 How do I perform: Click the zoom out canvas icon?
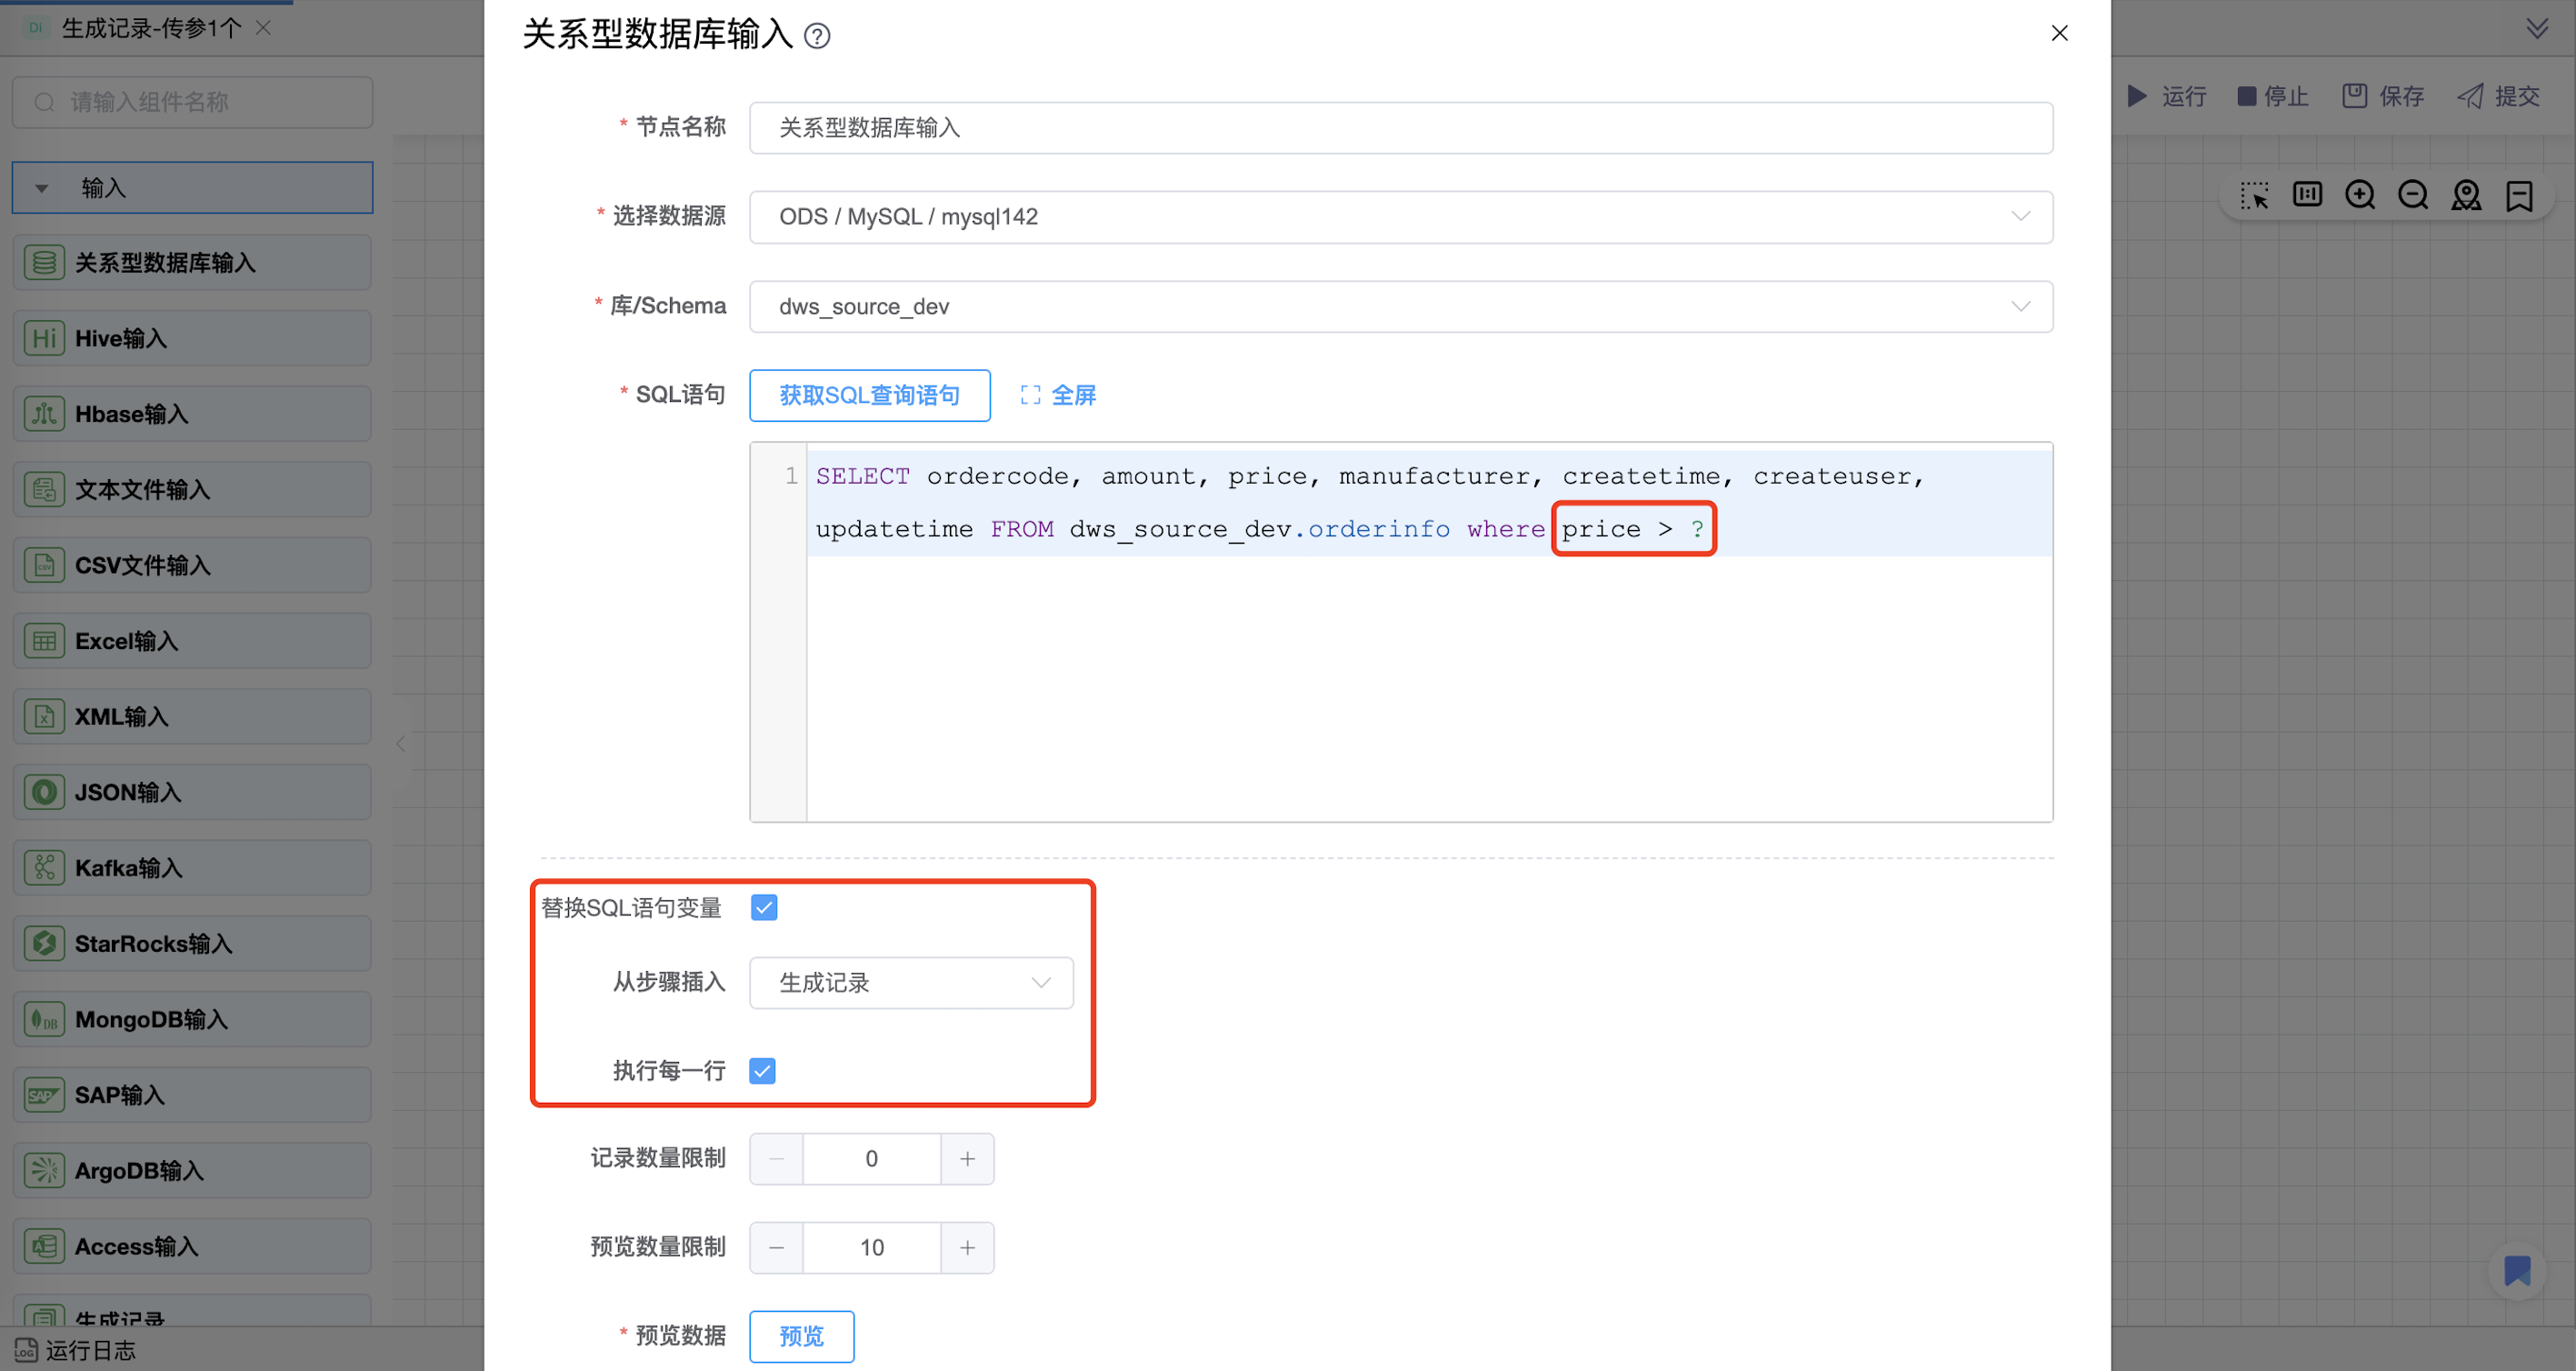pos(2413,194)
